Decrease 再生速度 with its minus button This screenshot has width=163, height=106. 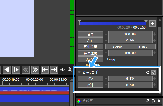tap(106, 53)
